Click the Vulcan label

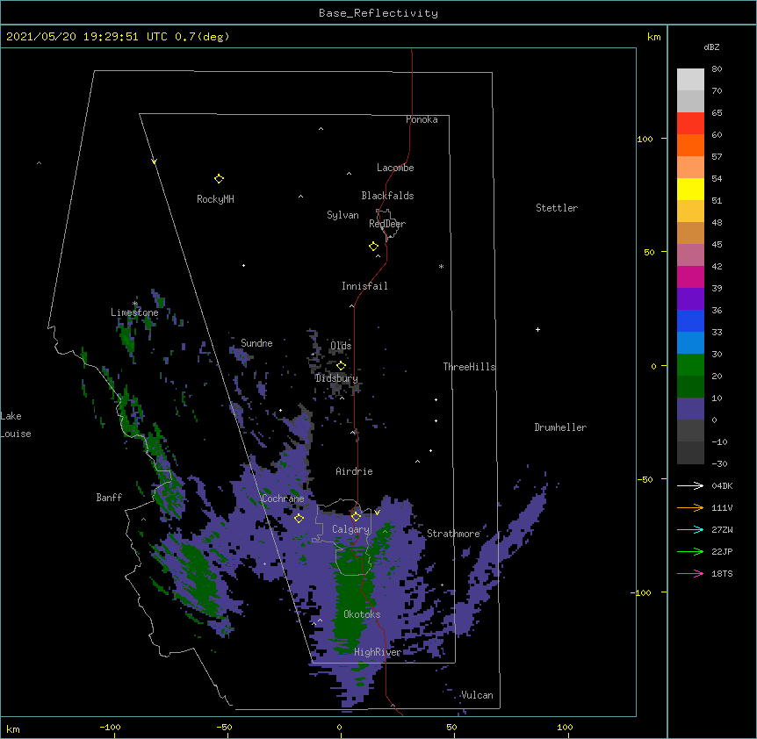(477, 695)
